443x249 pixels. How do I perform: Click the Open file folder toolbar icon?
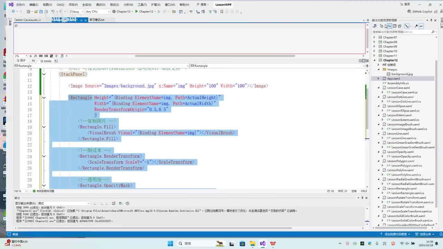click(35, 11)
